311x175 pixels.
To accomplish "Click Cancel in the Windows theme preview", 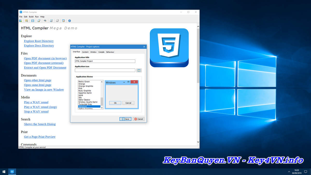I will coord(128,103).
